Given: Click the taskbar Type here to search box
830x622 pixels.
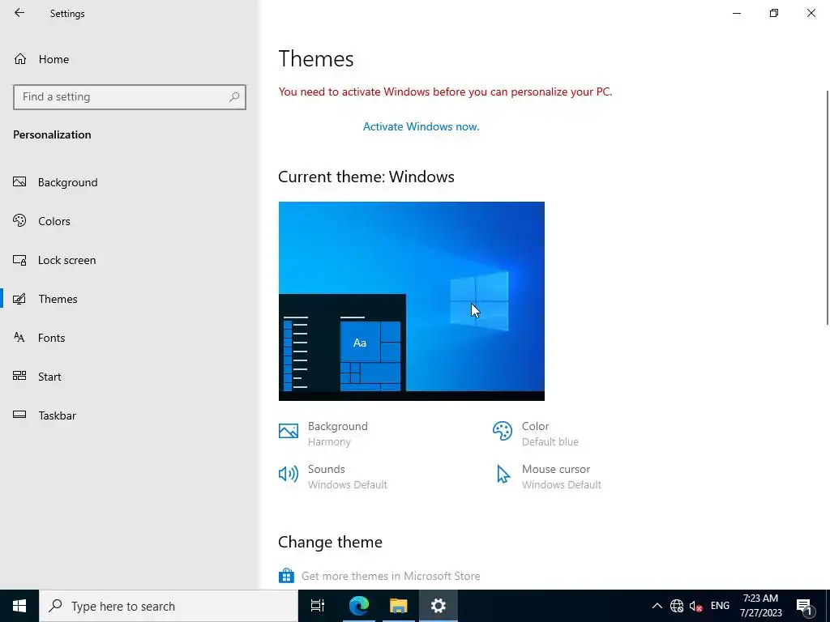Looking at the screenshot, I should point(169,606).
